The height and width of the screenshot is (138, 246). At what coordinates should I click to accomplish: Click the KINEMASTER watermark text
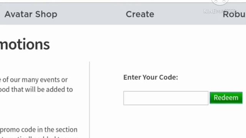pyautogui.click(x=219, y=11)
